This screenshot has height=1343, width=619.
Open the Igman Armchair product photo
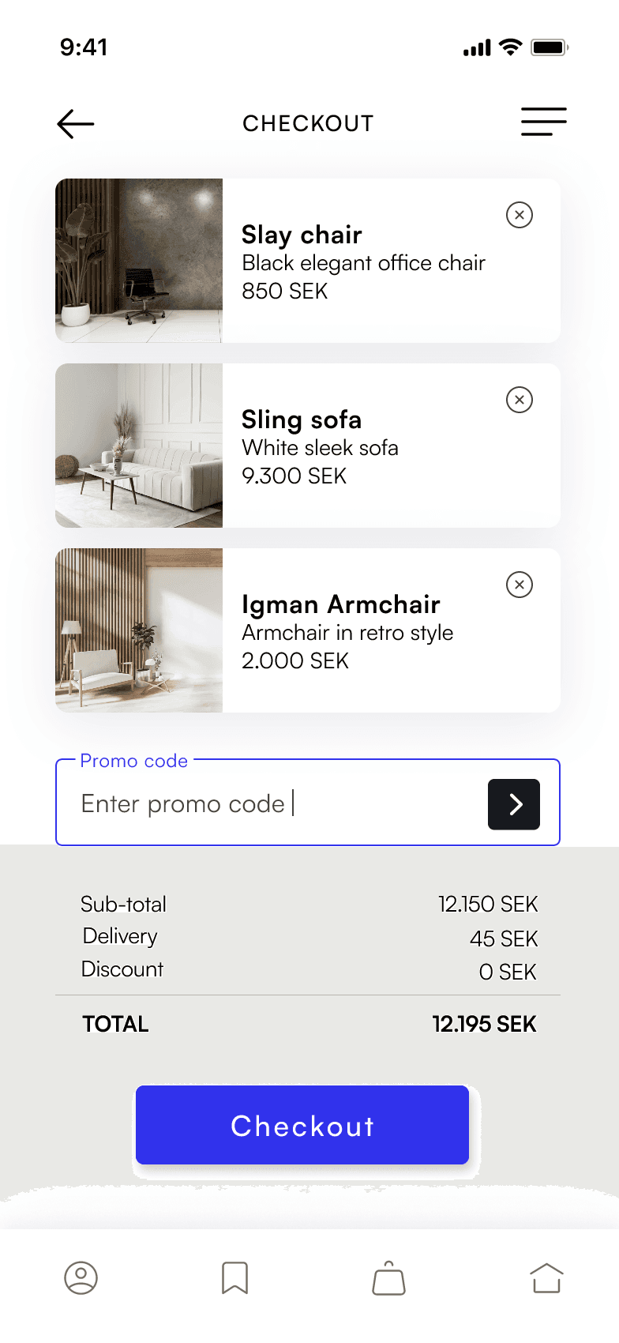pyautogui.click(x=139, y=630)
